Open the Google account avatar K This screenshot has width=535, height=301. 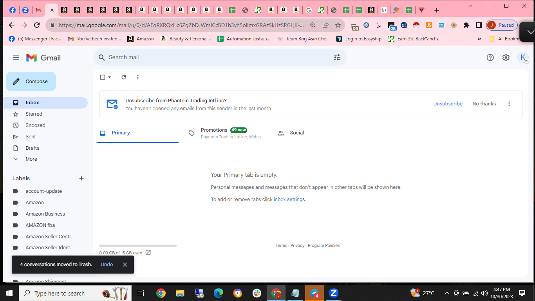click(x=523, y=58)
